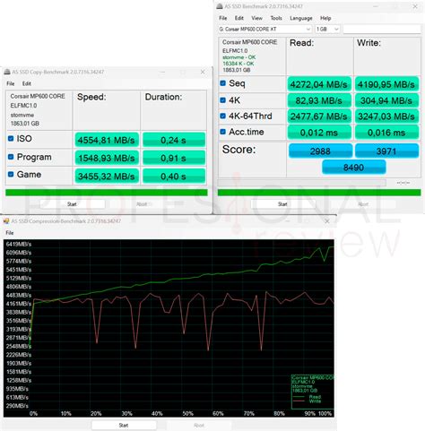Click the Compression-Benchmark window title icon
The width and height of the screenshot is (425, 431).
point(6,221)
